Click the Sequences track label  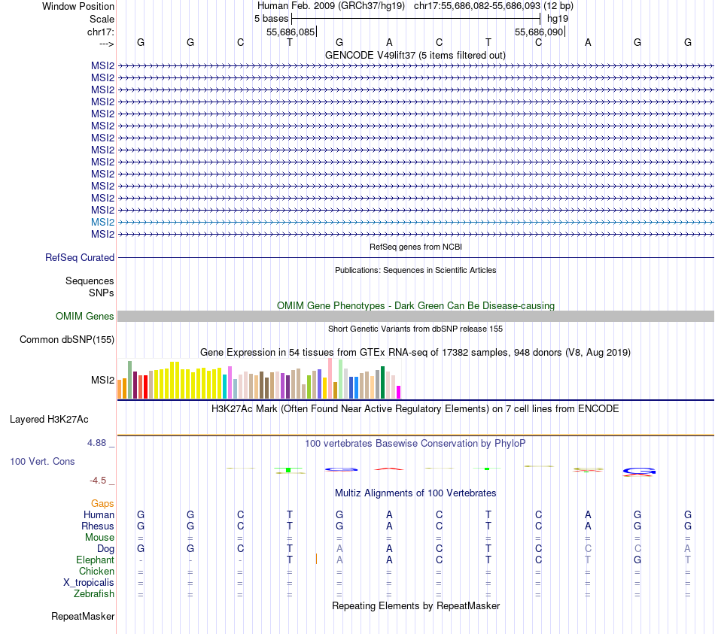coord(90,281)
